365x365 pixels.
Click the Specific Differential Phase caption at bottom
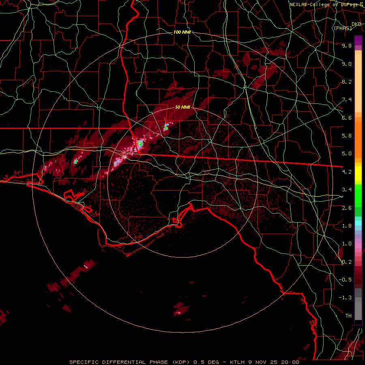pos(184,362)
